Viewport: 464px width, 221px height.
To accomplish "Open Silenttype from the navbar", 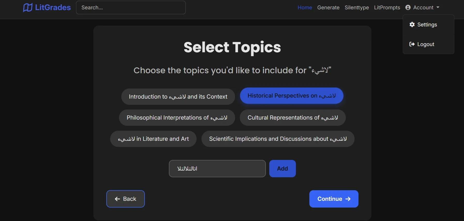I will coord(357,8).
